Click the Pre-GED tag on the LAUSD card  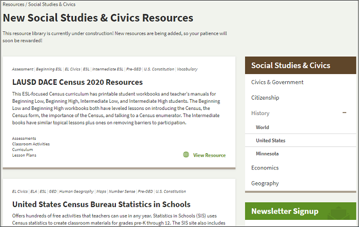pos(133,69)
